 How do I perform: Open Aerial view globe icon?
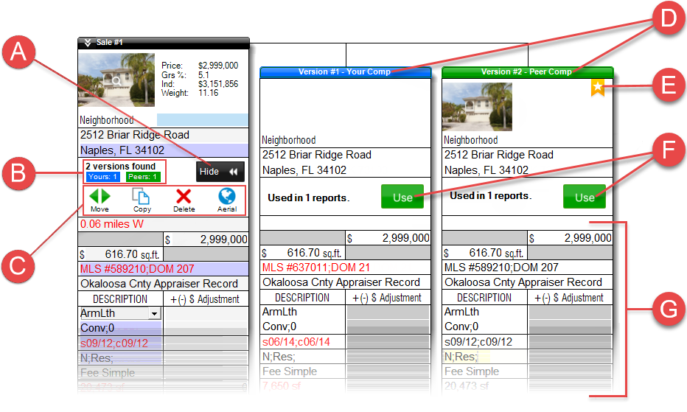click(227, 197)
